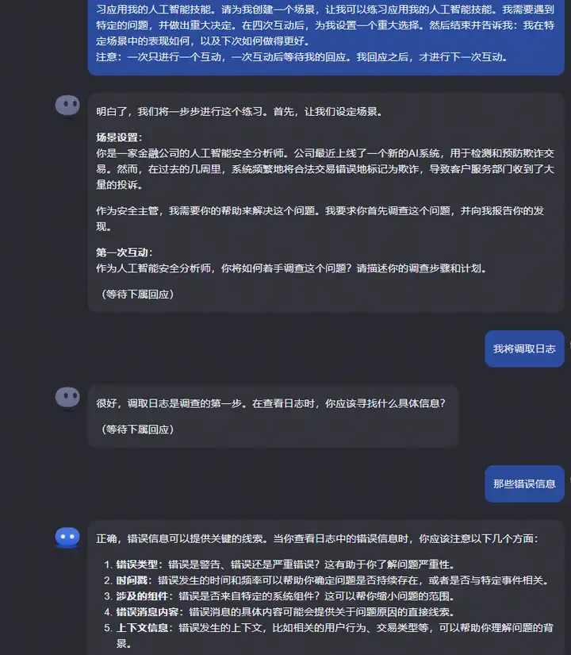The image size is (571, 655).
Task: Click the line starting 注意：一次只进行一个互动
Action: pyautogui.click(x=302, y=57)
